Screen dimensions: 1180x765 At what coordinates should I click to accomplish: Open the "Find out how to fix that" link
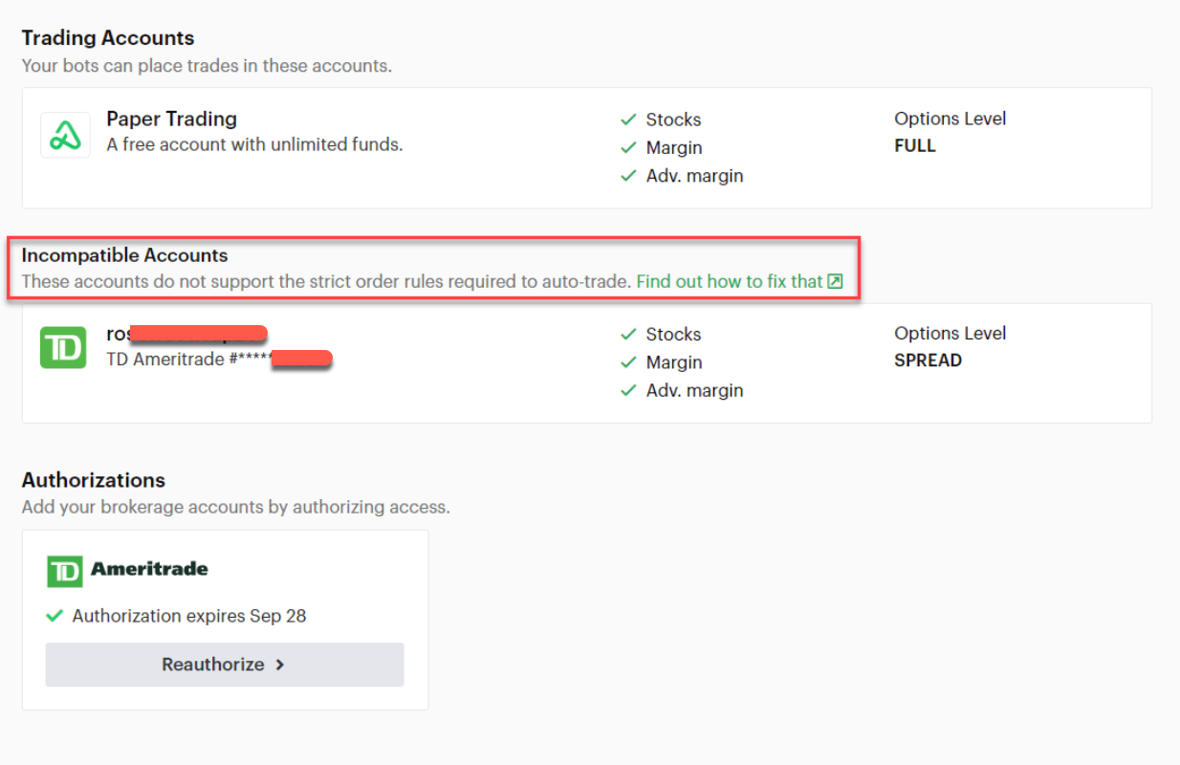(x=730, y=281)
